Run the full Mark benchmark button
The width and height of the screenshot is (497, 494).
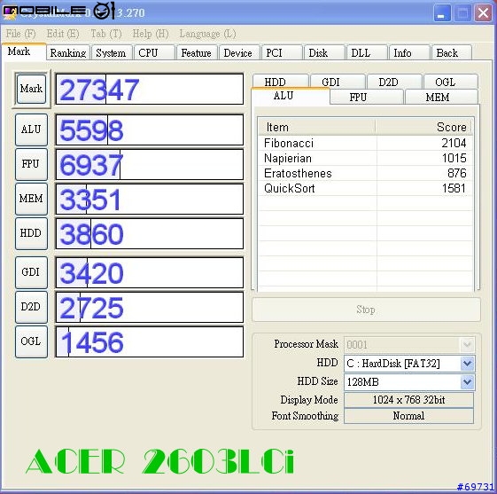click(31, 89)
